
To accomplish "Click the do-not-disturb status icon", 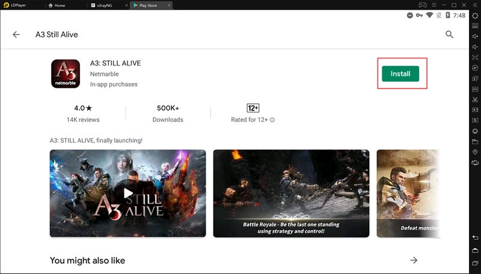I will [x=410, y=16].
